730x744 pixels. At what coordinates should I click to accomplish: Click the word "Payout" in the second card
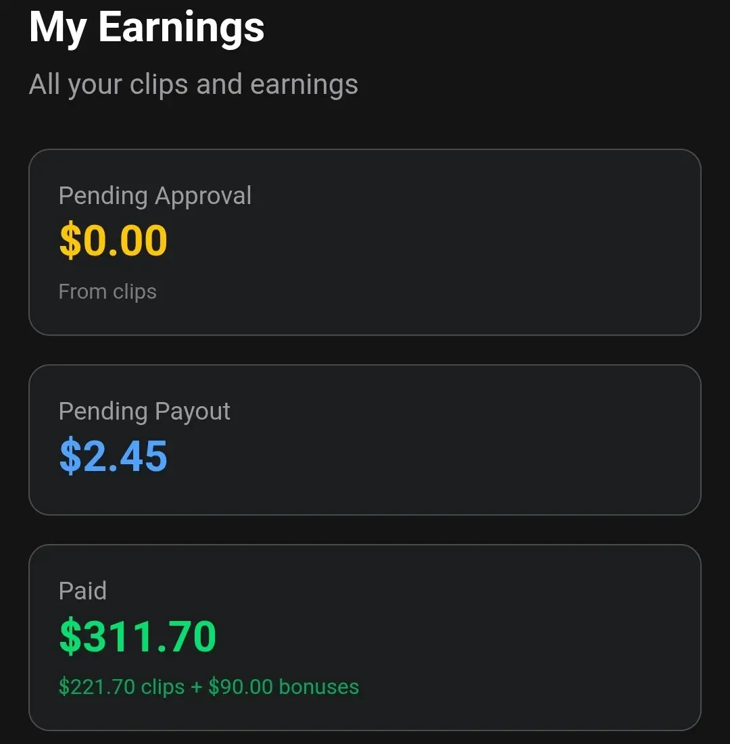pyautogui.click(x=193, y=412)
